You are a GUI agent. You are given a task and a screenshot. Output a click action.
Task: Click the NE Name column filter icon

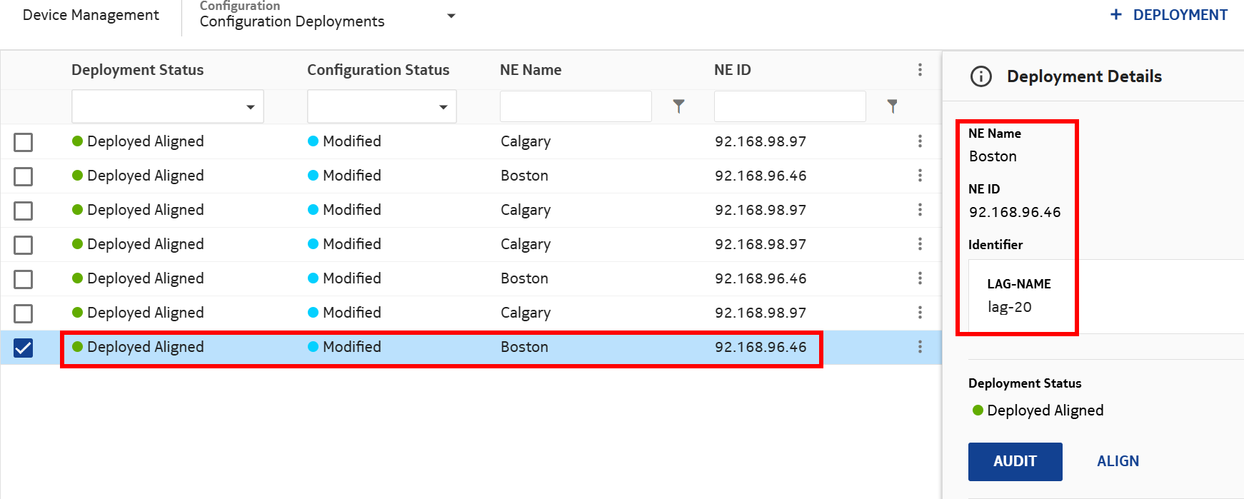(x=678, y=106)
